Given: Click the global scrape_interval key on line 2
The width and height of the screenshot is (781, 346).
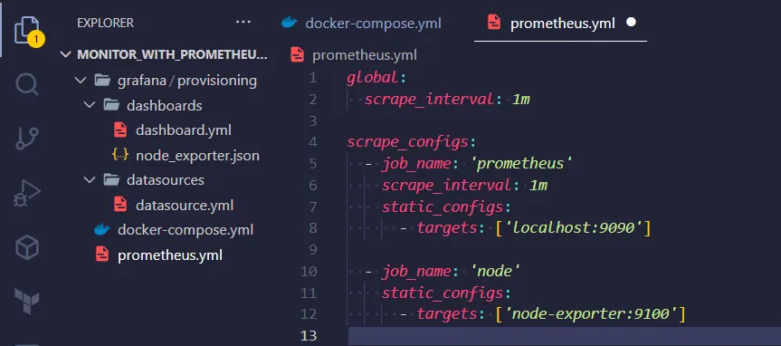Looking at the screenshot, I should coord(429,100).
